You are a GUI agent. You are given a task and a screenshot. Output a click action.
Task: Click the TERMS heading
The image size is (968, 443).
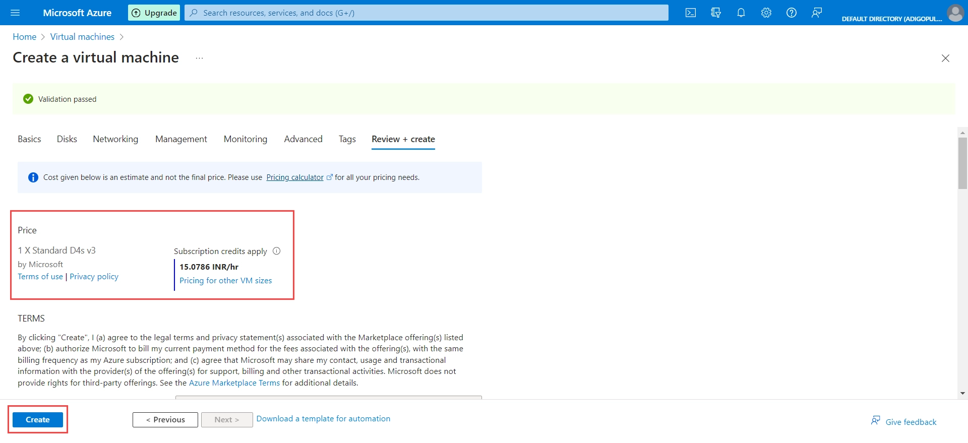31,319
